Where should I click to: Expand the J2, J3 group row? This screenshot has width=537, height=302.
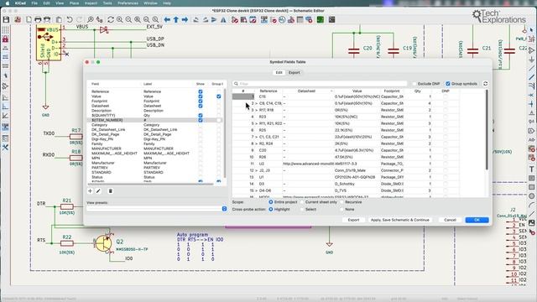256,170
